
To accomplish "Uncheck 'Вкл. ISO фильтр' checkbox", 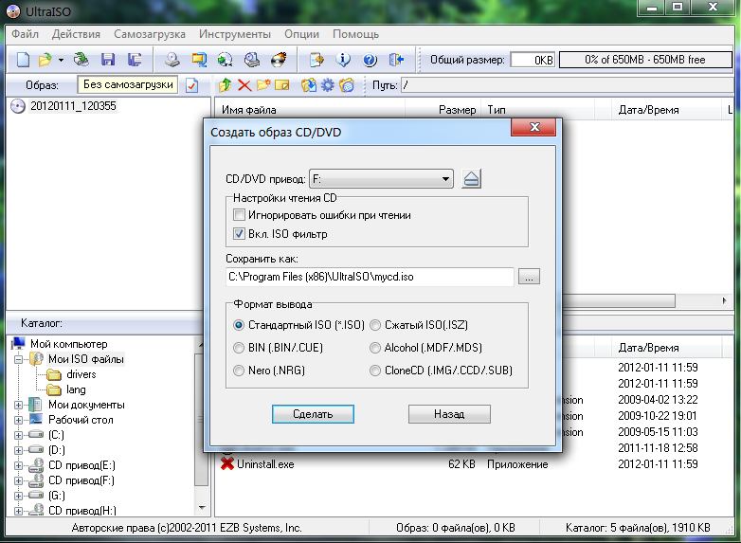I will click(x=239, y=234).
